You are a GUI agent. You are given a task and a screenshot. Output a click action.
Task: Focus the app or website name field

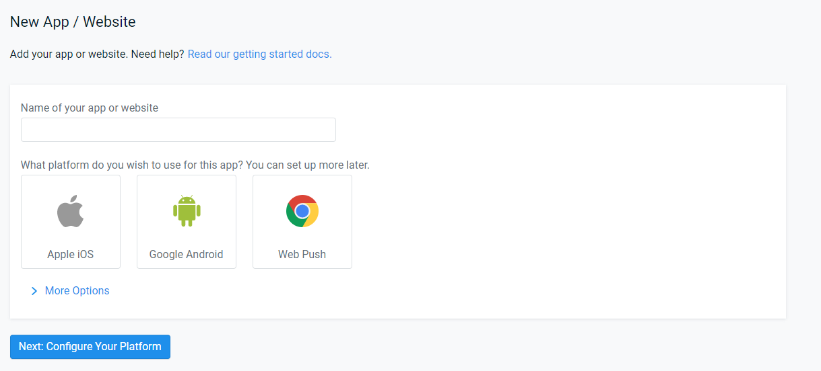tap(178, 130)
